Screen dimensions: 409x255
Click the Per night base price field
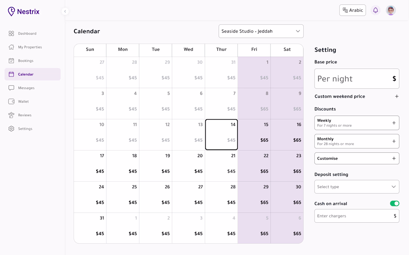point(357,79)
